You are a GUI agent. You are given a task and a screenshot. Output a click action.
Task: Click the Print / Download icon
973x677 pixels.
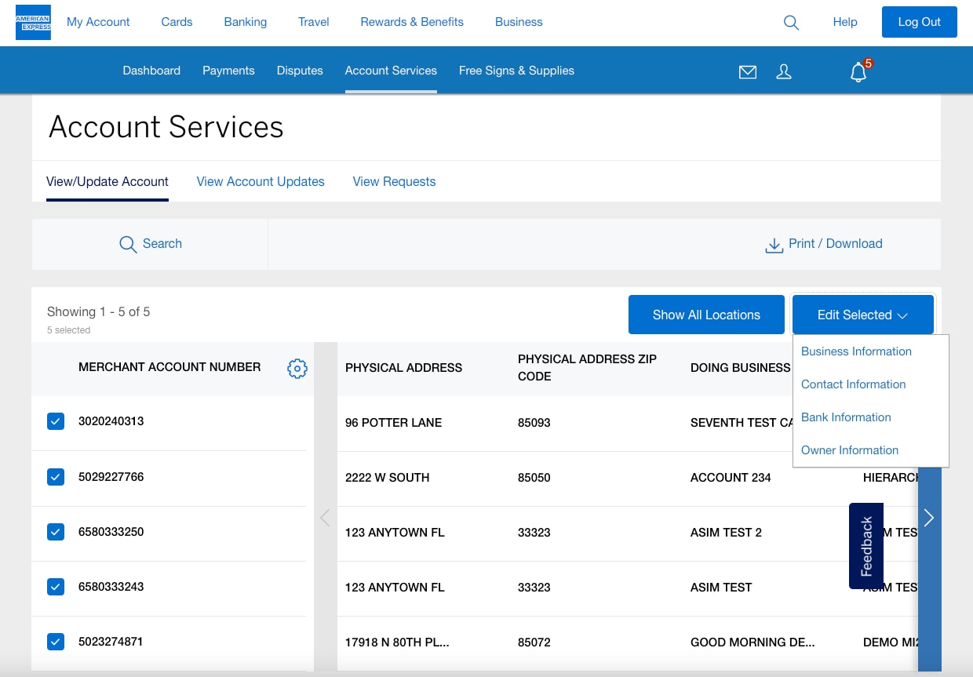pos(774,245)
